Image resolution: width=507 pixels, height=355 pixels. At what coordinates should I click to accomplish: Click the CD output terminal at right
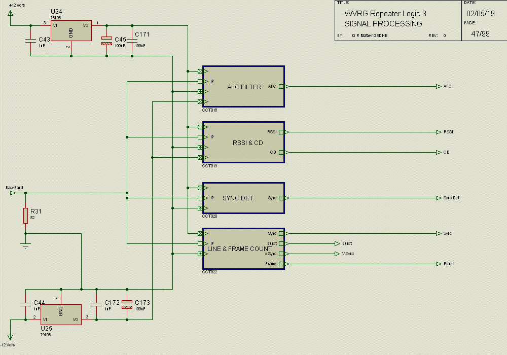click(x=439, y=152)
